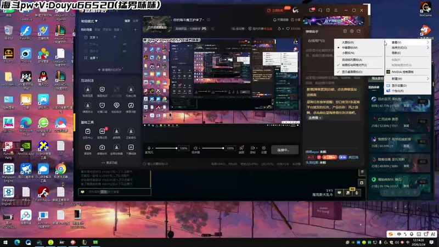Switch to the 横屏 landscape tab
Image resolution: width=439 pixels, height=247 pixels.
[127, 21]
